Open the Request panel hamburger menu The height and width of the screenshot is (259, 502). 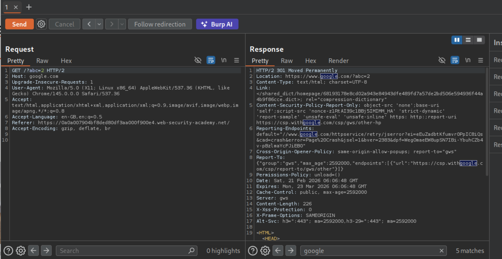236,60
